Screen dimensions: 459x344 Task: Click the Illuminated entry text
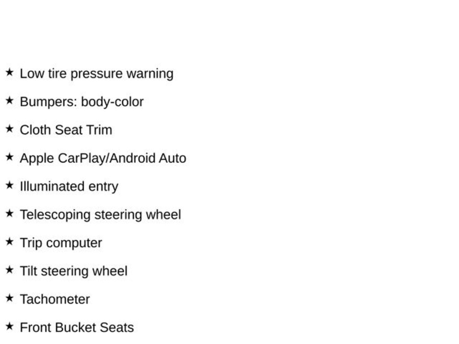click(x=69, y=186)
